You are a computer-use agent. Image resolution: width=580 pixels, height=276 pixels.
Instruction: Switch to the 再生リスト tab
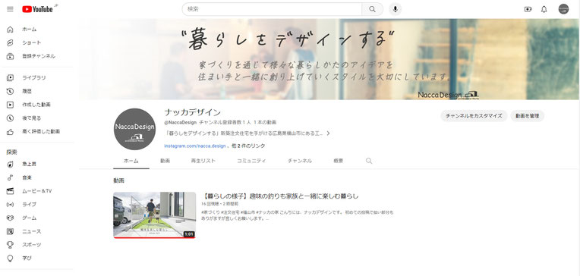(x=203, y=161)
